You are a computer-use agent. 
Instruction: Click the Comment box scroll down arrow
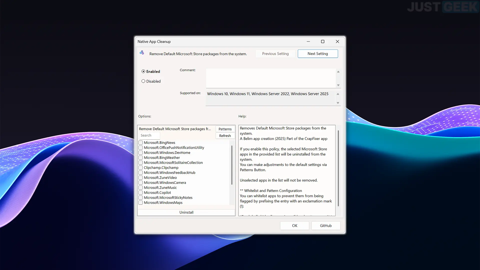(338, 85)
